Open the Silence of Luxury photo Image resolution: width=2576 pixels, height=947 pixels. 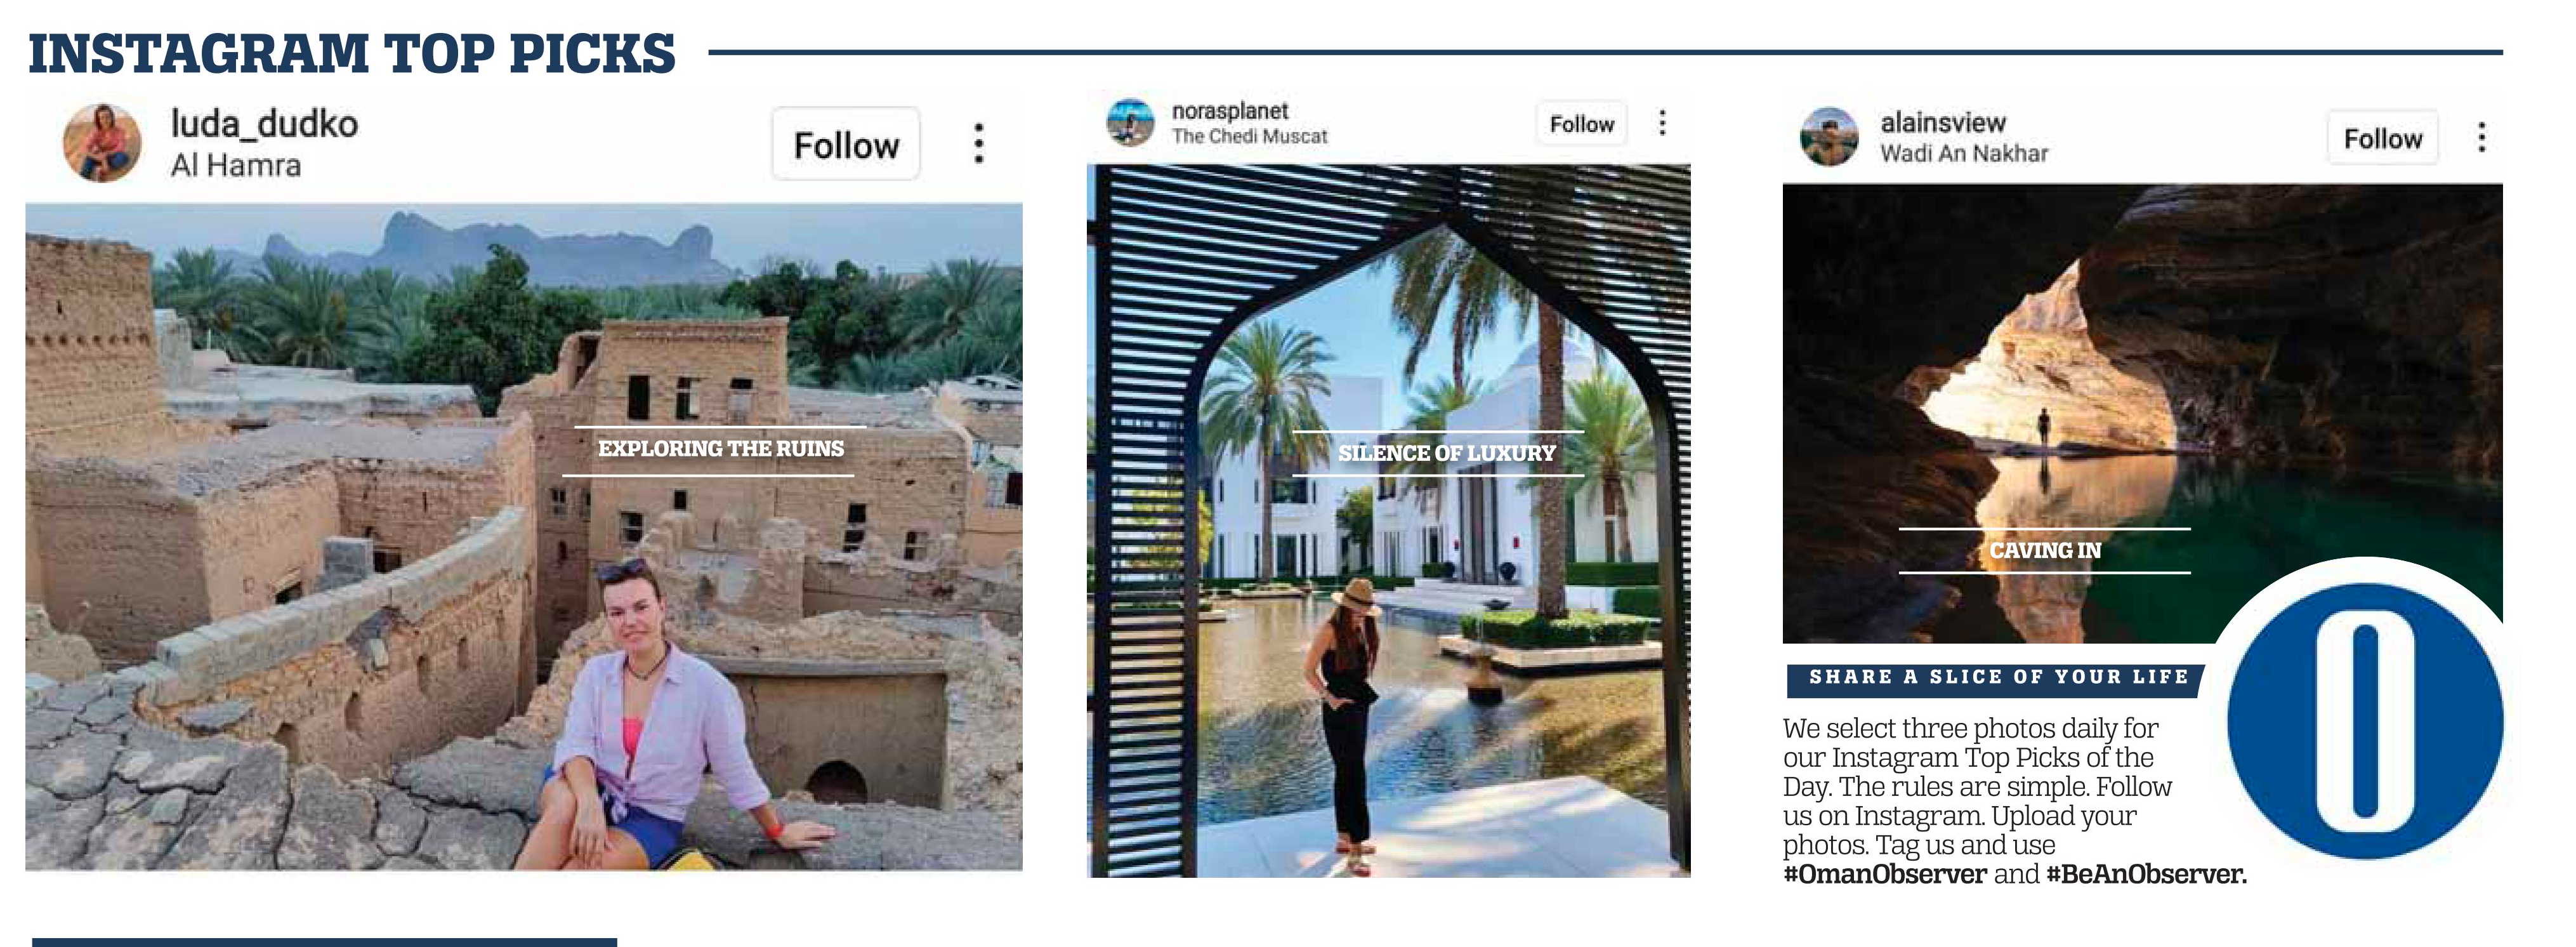point(1389,521)
